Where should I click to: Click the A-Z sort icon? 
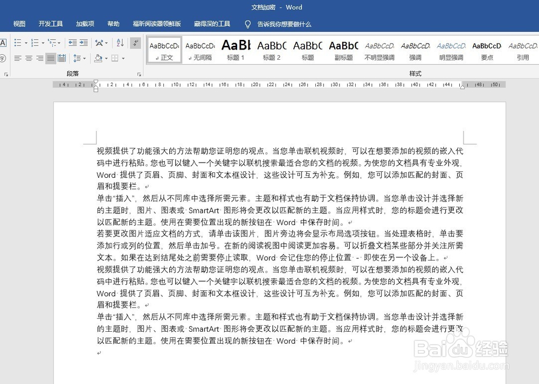[119, 43]
